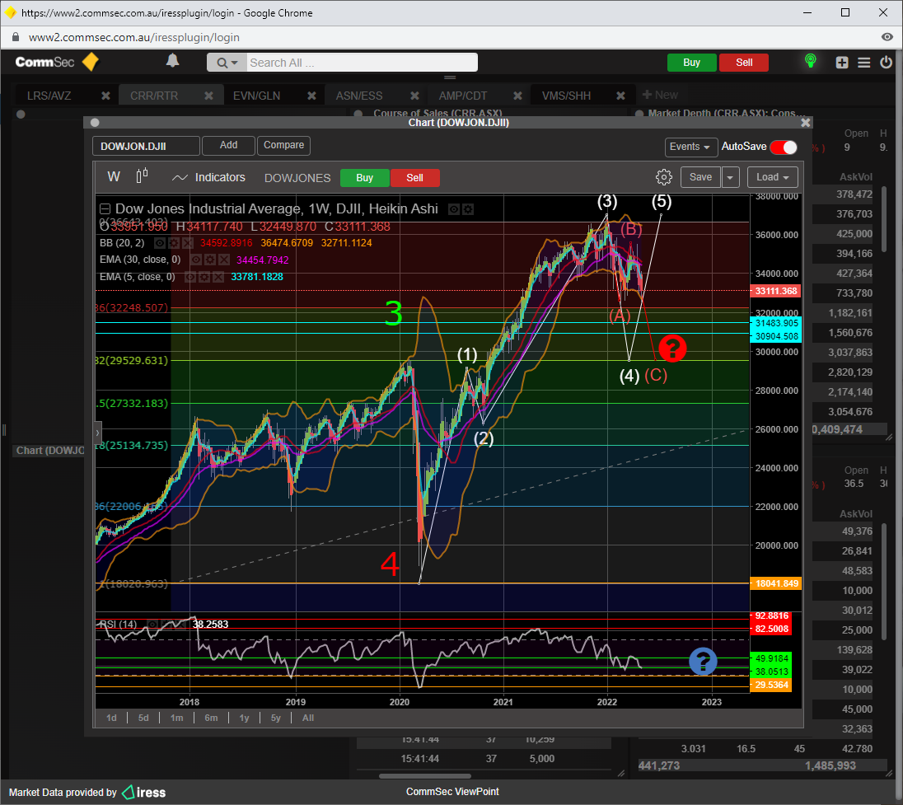Hide the EMA (5, close, 0) indicator
903x805 pixels.
[190, 278]
